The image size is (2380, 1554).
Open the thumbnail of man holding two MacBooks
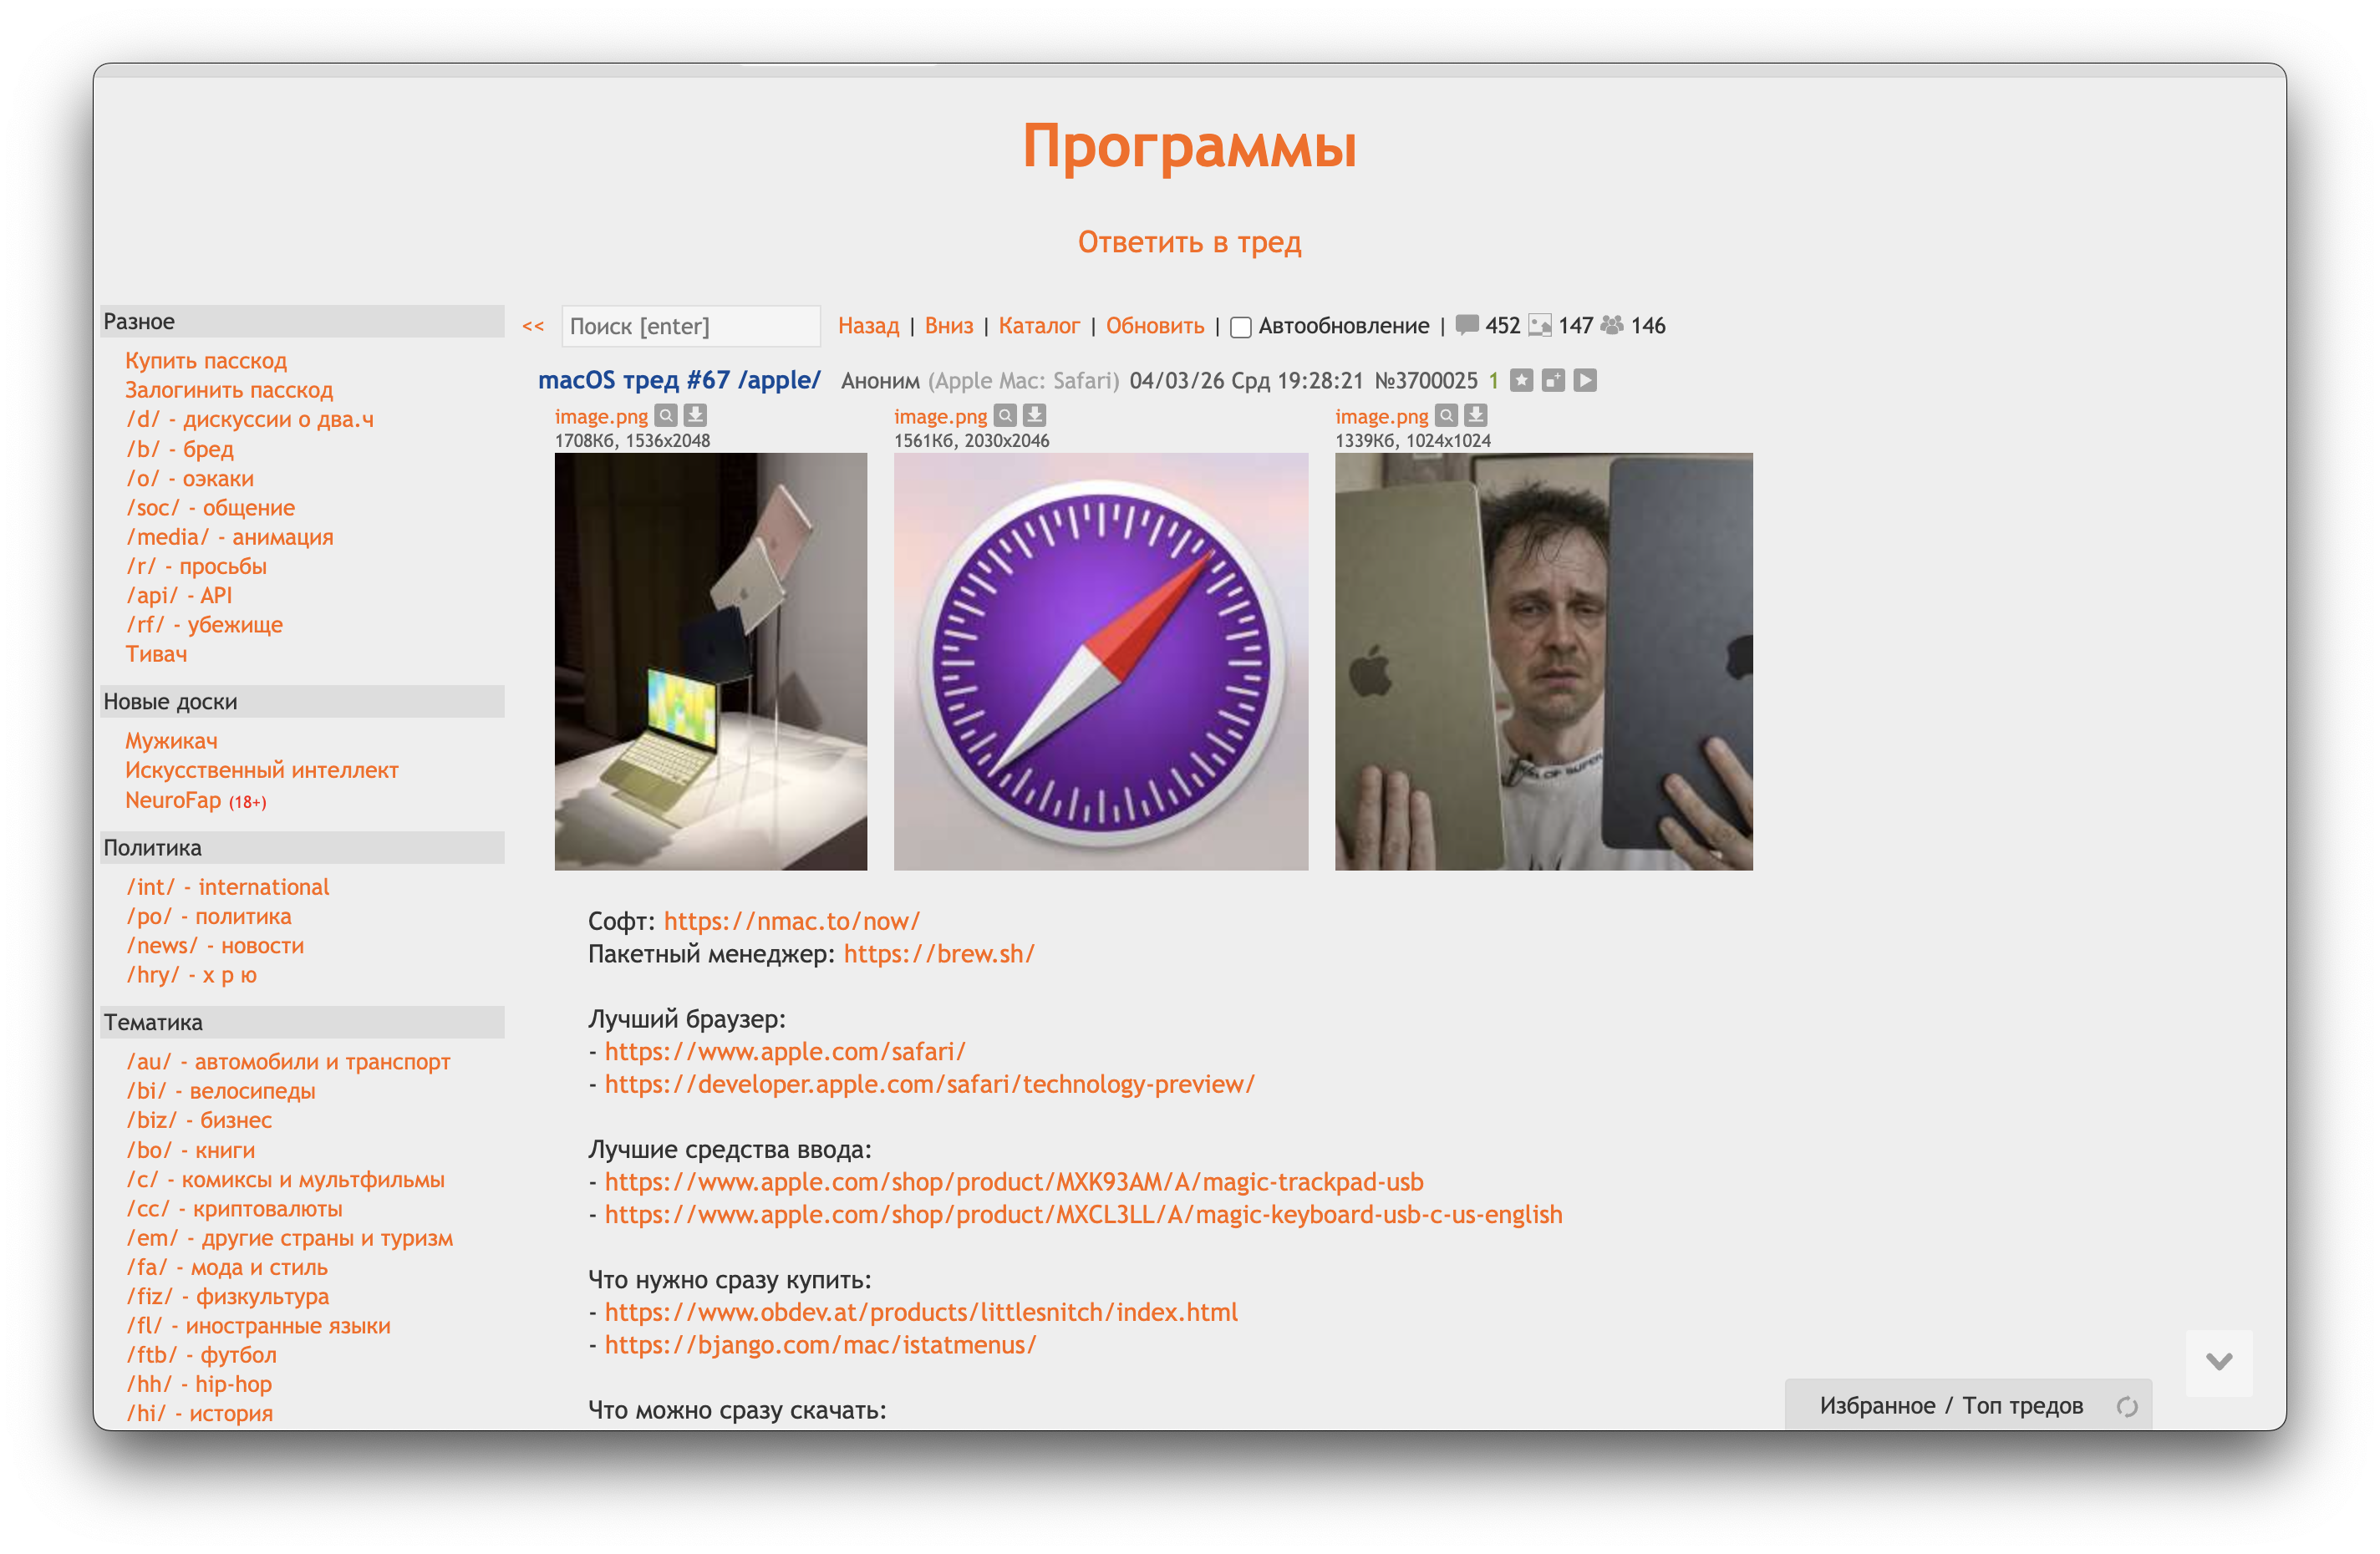click(1543, 661)
